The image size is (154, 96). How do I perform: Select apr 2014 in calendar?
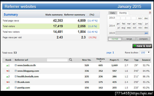[x=134, y=24]
